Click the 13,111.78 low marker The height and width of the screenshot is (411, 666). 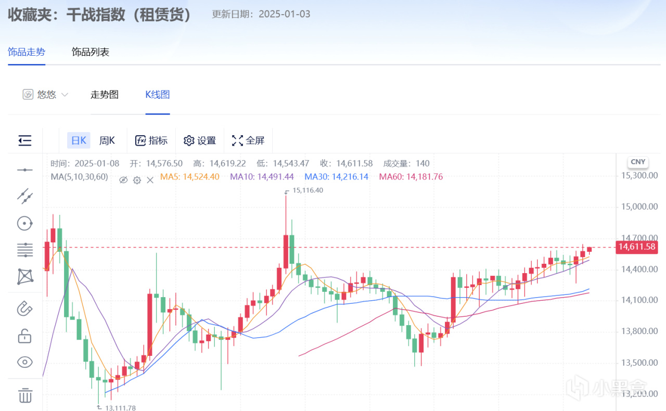pos(120,408)
